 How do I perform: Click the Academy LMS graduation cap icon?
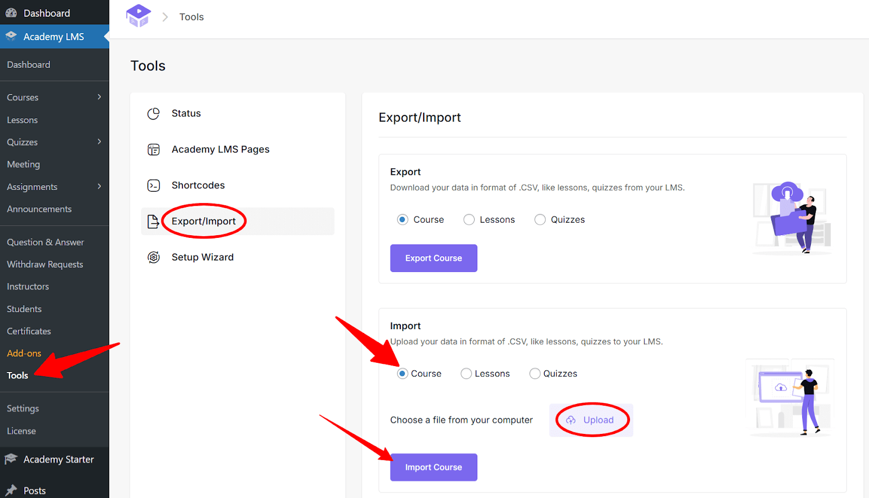tap(11, 36)
